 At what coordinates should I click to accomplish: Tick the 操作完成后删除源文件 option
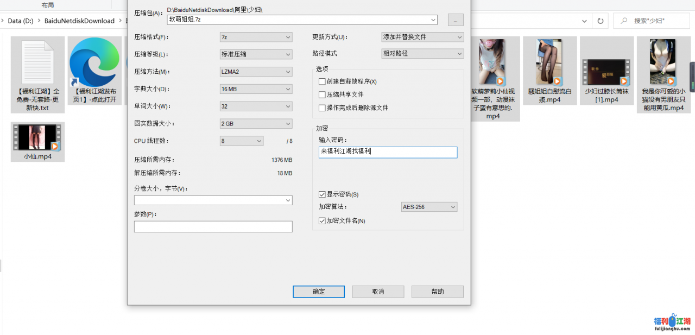coord(323,108)
